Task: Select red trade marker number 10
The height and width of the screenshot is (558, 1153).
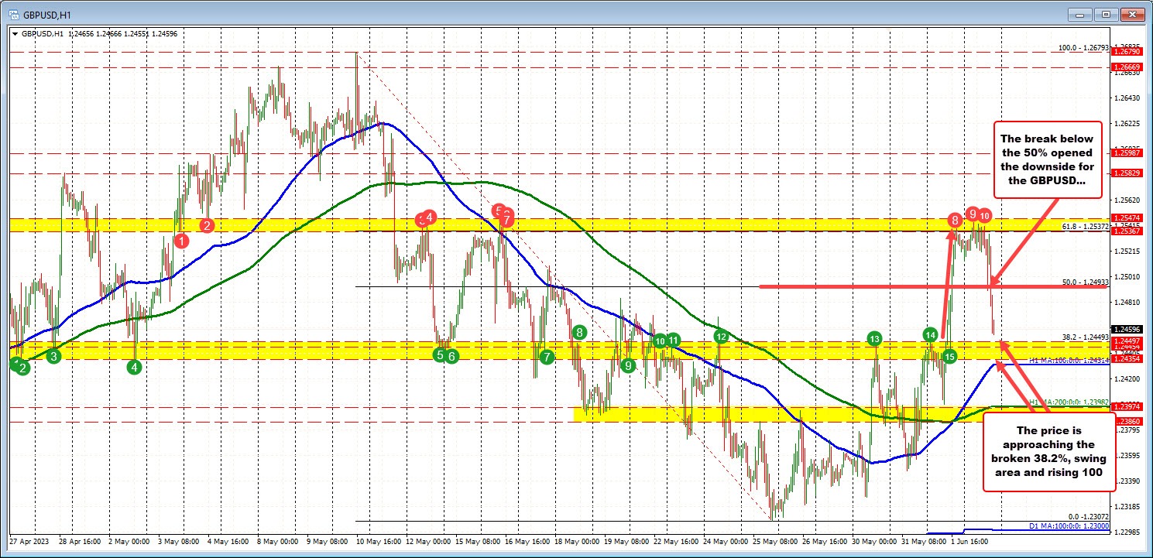Action: tap(984, 217)
